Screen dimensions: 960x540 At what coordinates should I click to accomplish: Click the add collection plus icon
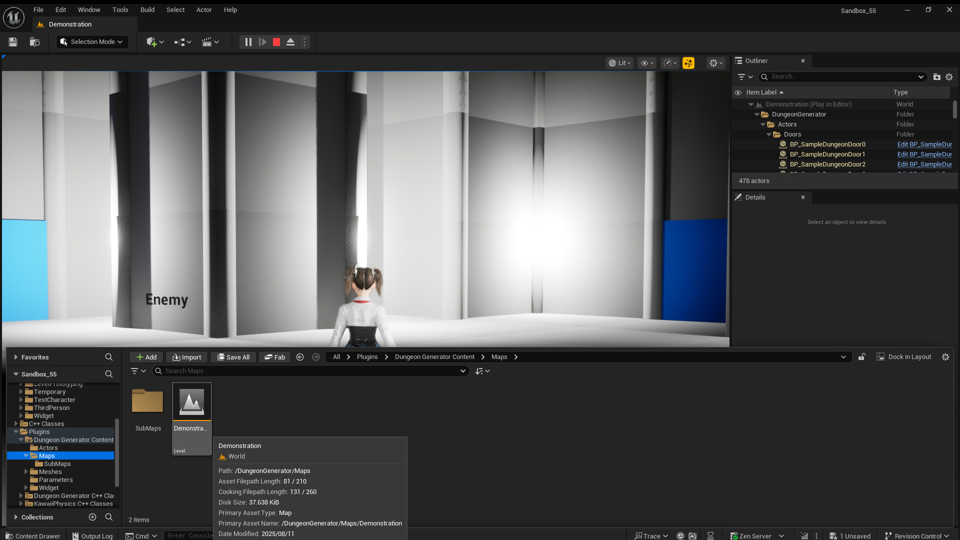tap(92, 517)
